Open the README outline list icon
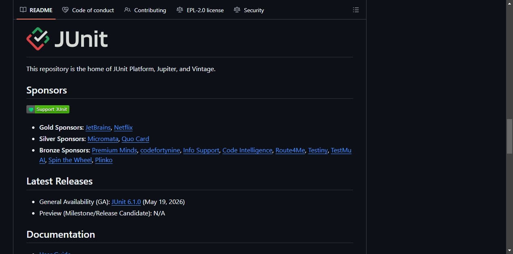Viewport: 513px width, 254px height. [x=356, y=10]
